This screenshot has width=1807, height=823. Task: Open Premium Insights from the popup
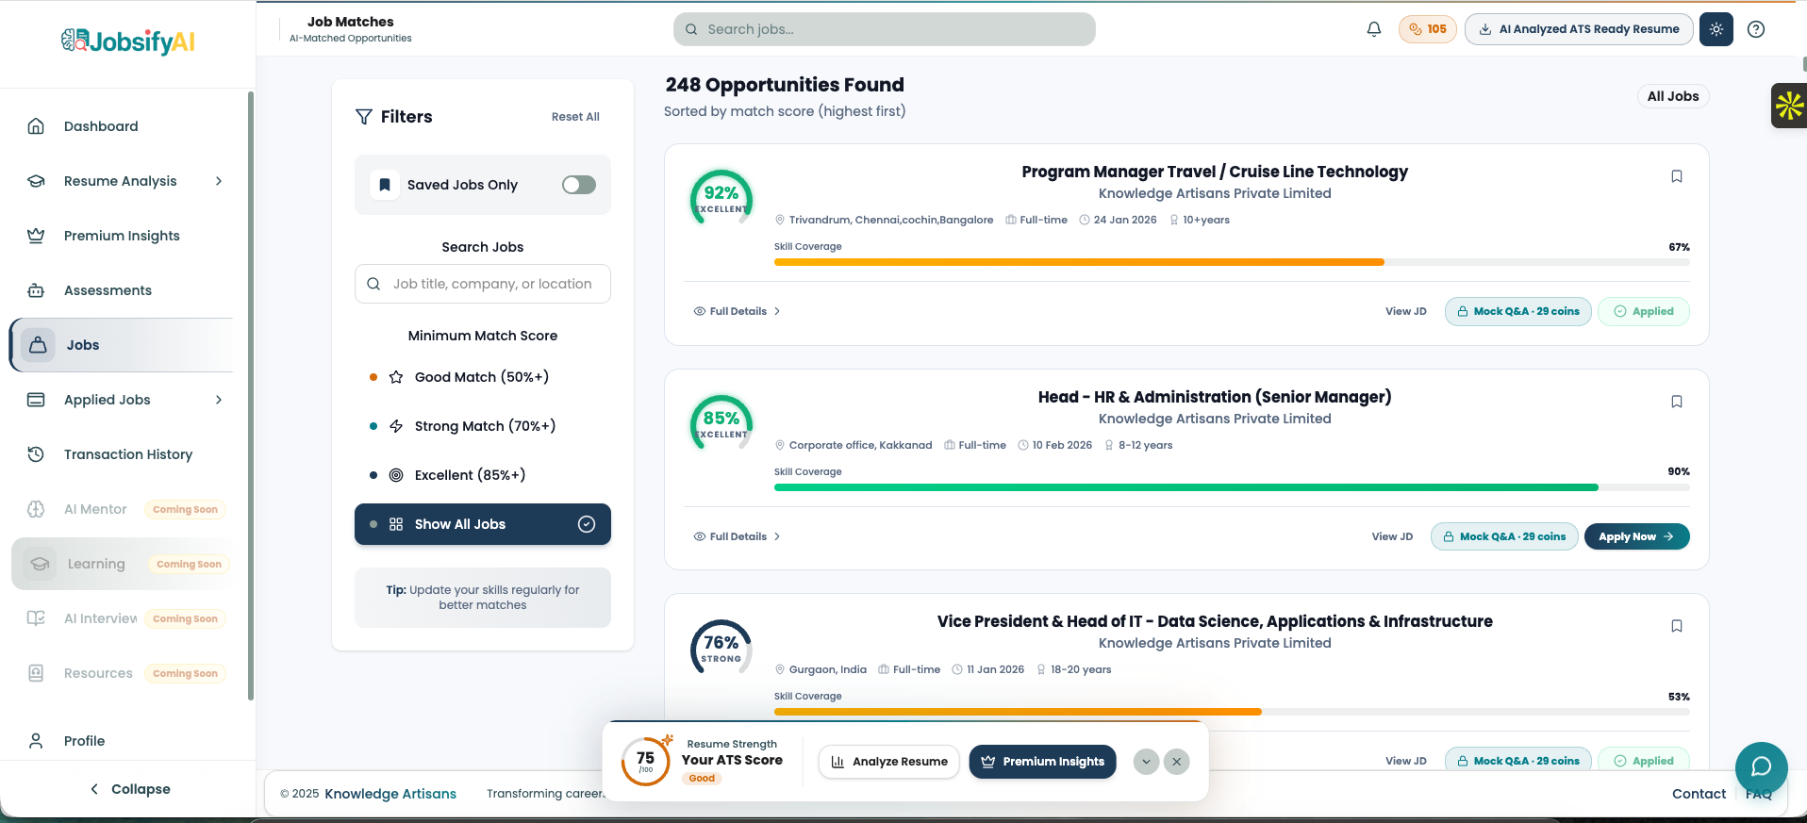tap(1042, 762)
